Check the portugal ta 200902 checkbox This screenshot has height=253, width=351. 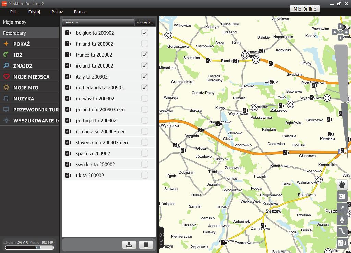[145, 120]
